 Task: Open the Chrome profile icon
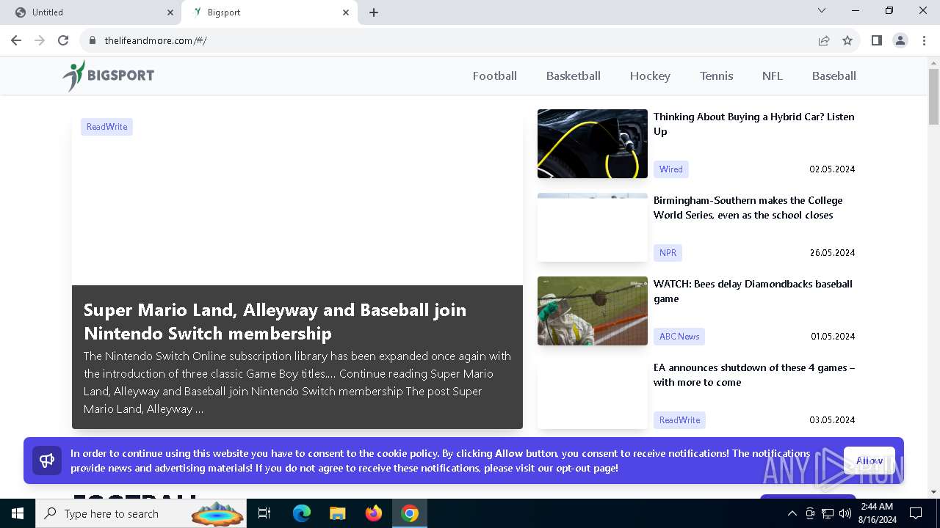point(900,40)
